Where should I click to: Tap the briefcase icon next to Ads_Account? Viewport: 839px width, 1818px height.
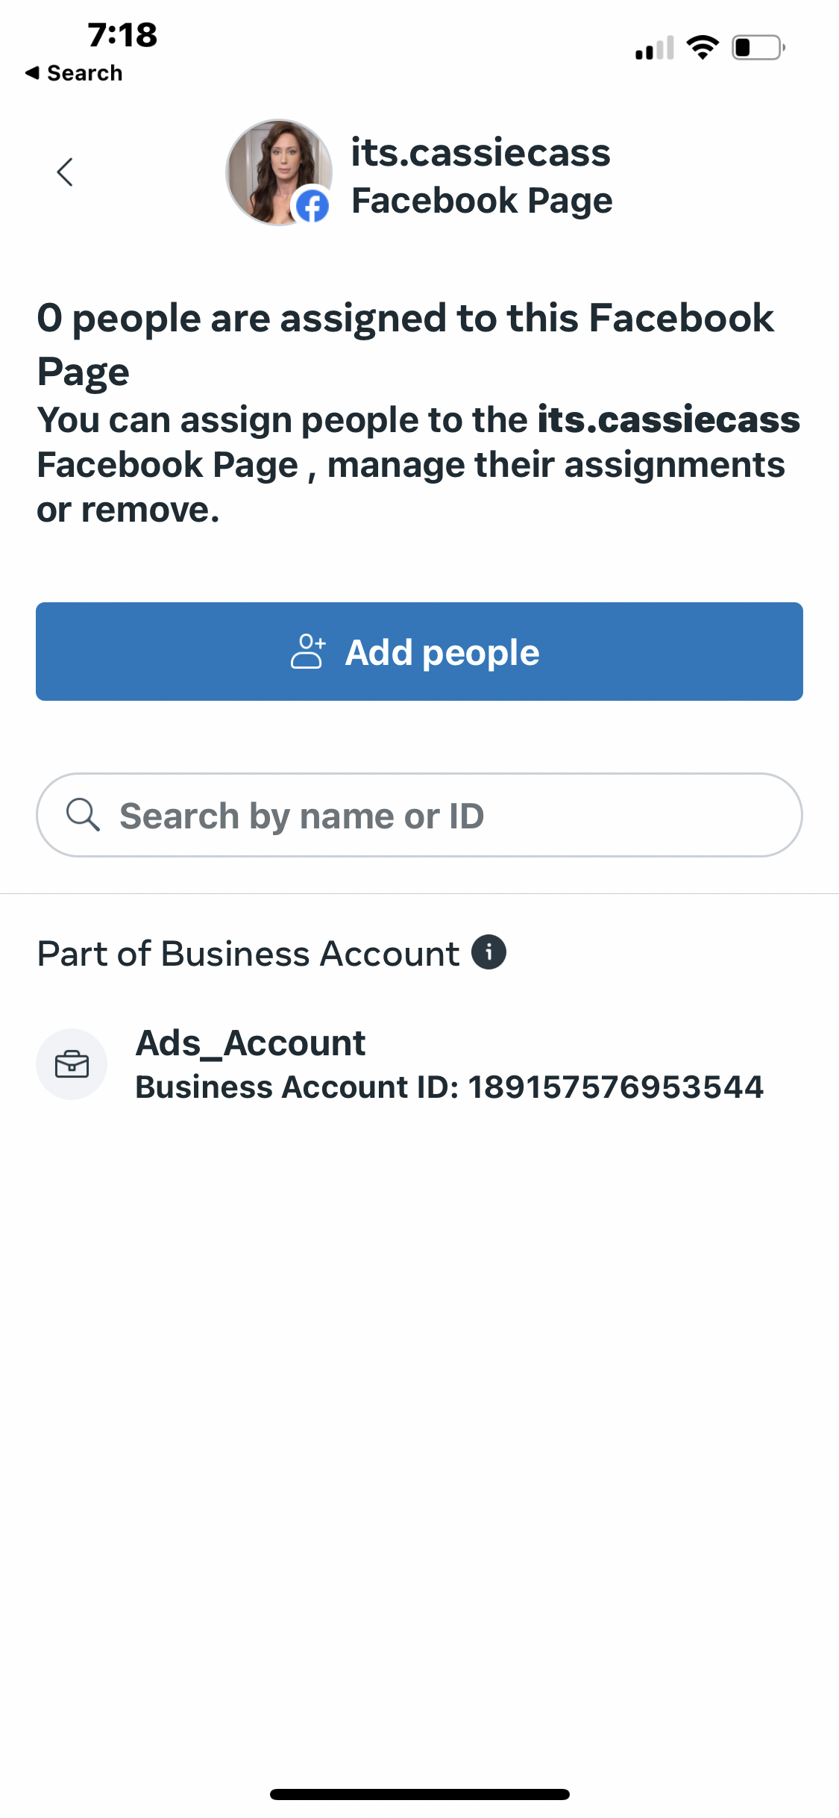(x=72, y=1064)
